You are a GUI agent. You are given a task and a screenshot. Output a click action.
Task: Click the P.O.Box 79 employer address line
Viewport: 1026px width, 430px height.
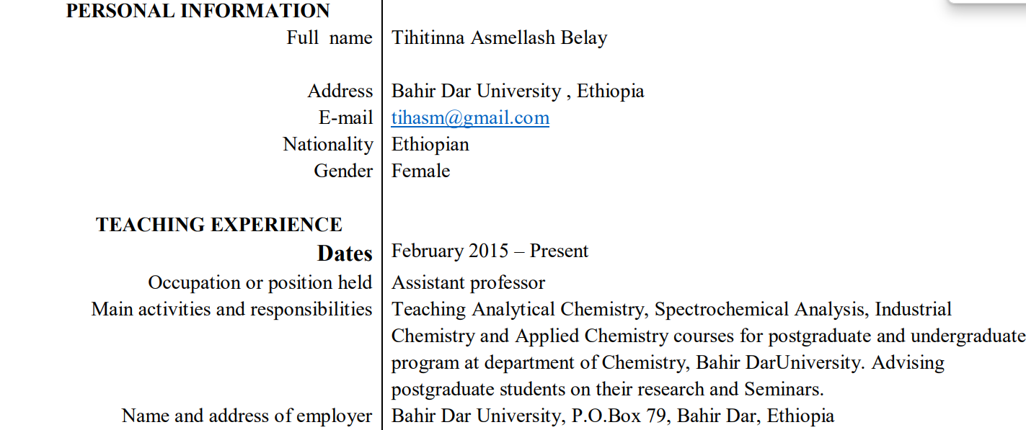613,416
